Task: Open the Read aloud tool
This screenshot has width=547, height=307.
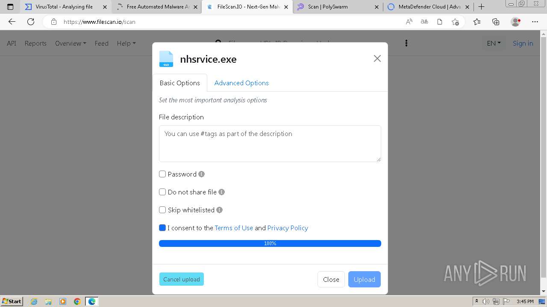Action: [x=409, y=22]
